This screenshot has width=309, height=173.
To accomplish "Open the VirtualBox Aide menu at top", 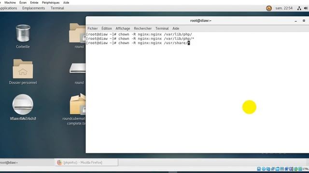I will (66, 2).
